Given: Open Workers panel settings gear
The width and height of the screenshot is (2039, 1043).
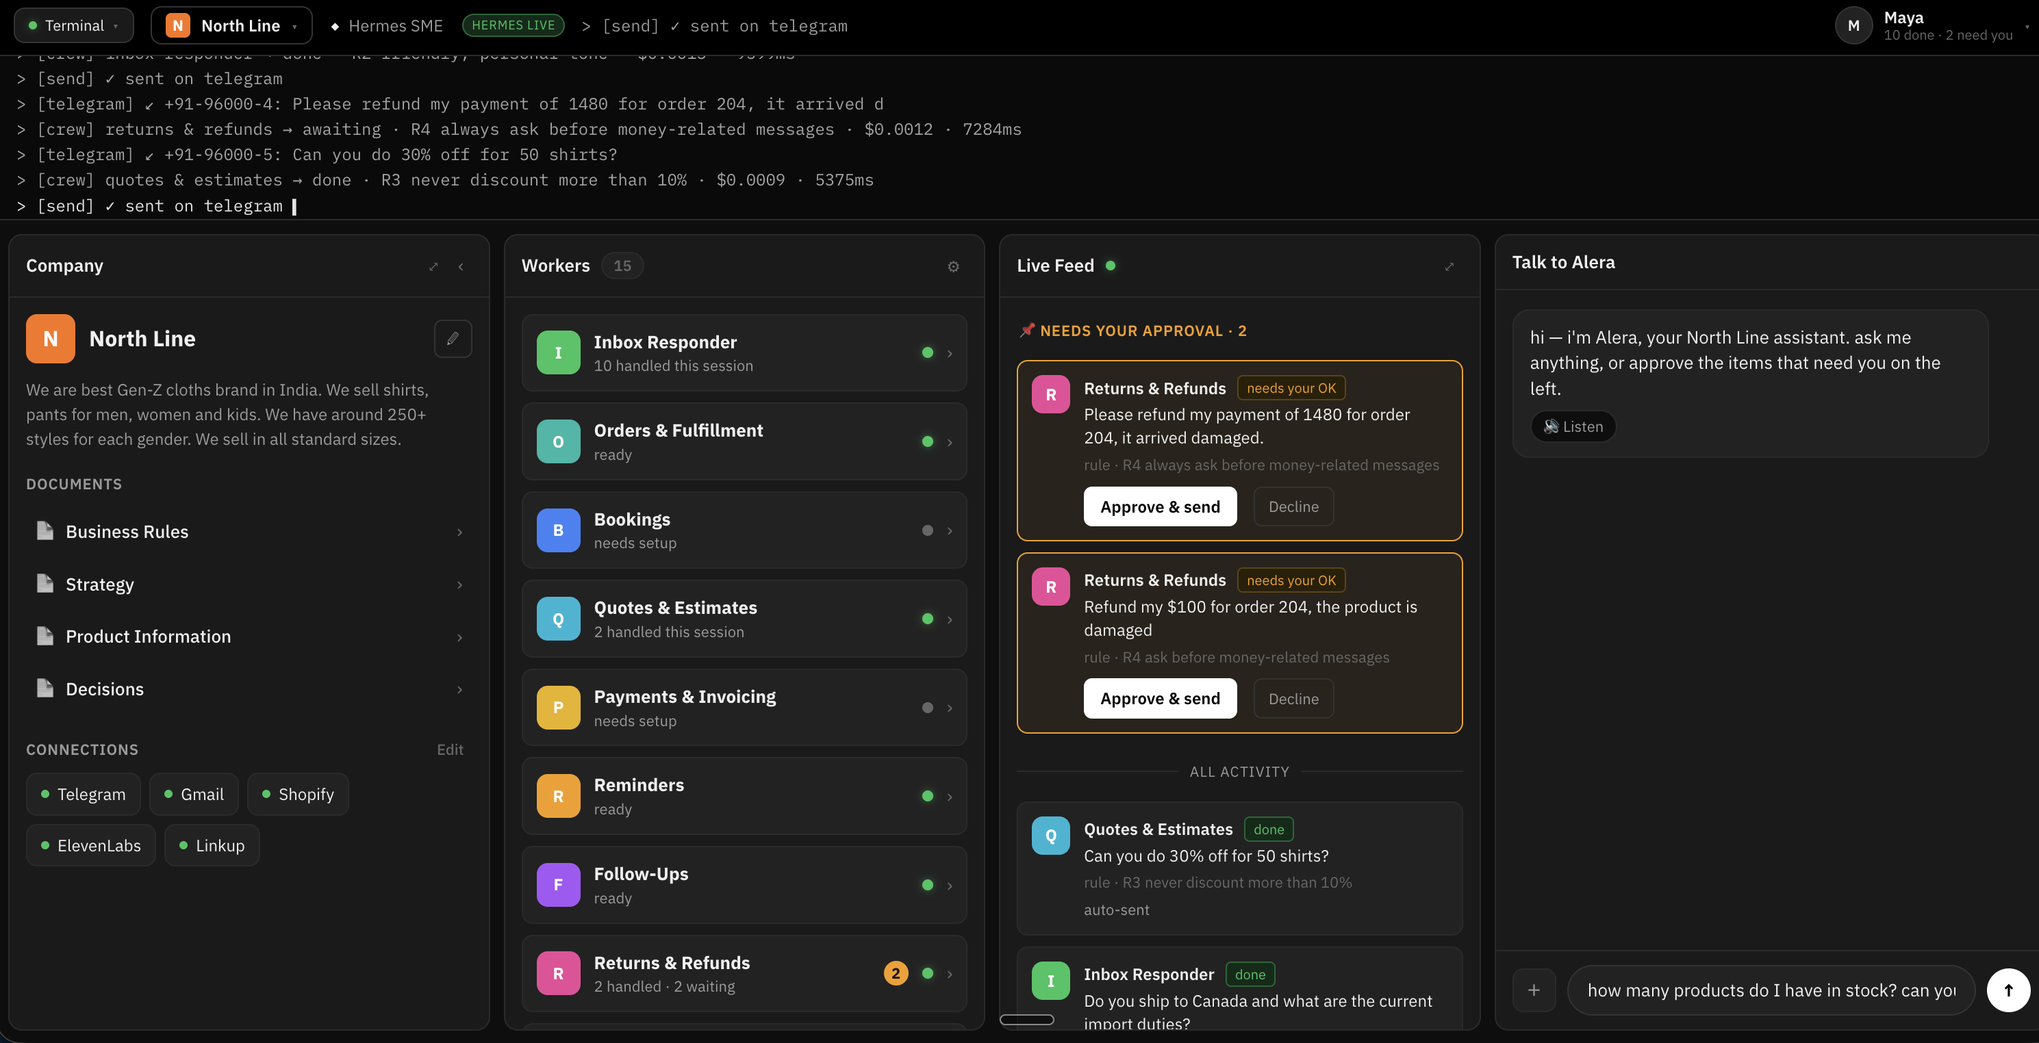Looking at the screenshot, I should 953,267.
